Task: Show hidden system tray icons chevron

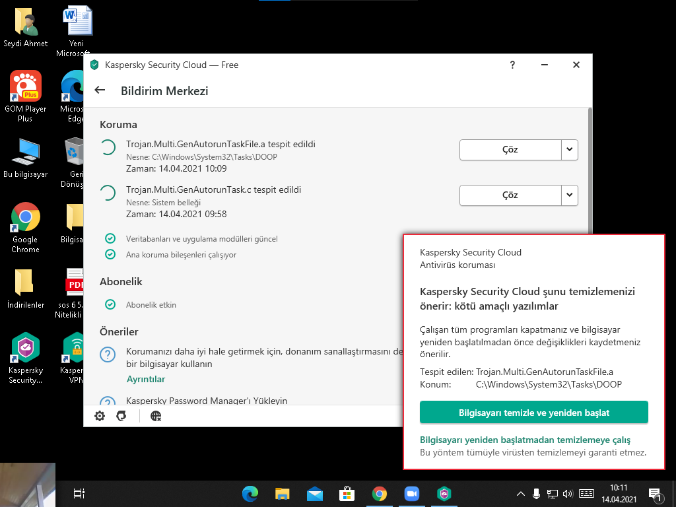Action: pos(521,494)
